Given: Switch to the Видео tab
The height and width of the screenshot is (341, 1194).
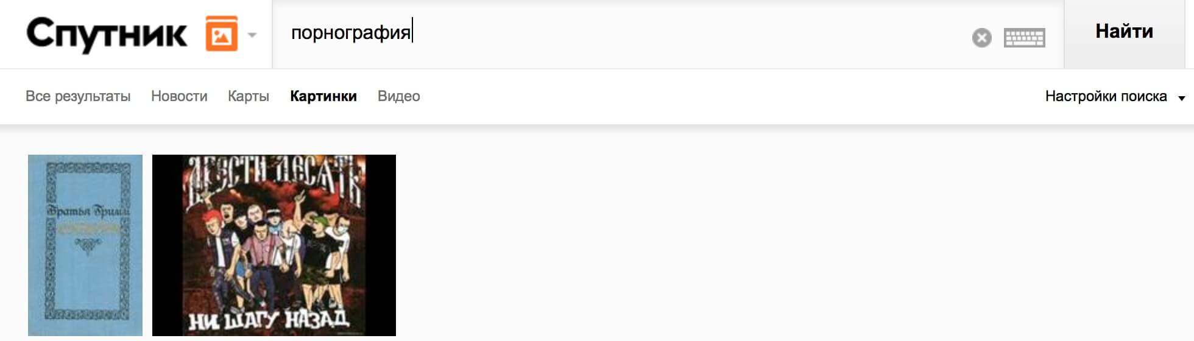Looking at the screenshot, I should (x=399, y=96).
